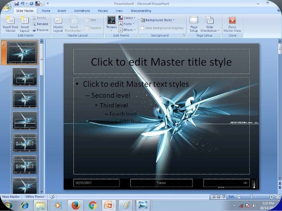Image resolution: width=282 pixels, height=211 pixels.
Task: Click the Windows Start button
Action: point(7,205)
